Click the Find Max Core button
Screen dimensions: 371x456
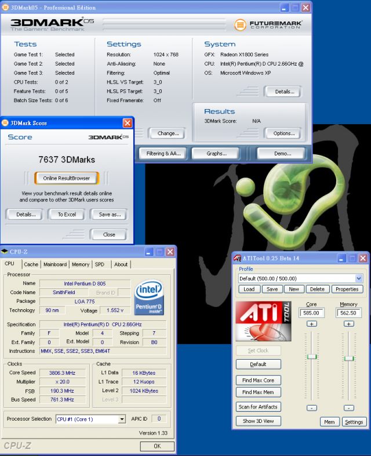tap(259, 381)
